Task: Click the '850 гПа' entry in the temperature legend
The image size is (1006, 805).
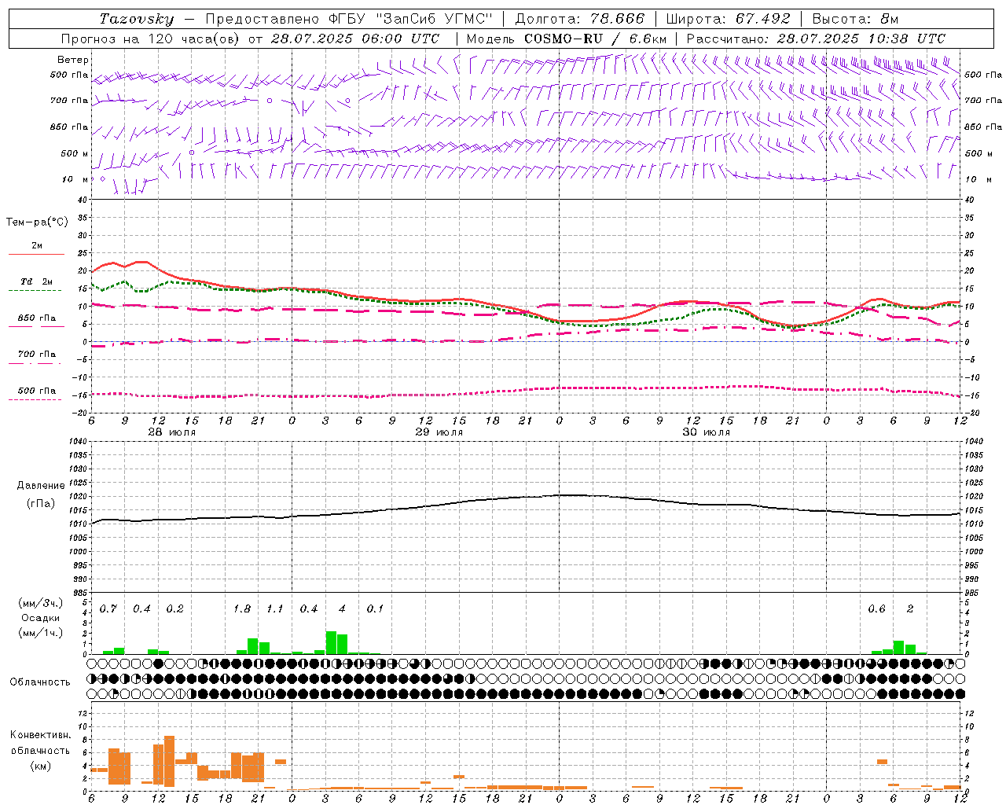Action: (x=37, y=318)
